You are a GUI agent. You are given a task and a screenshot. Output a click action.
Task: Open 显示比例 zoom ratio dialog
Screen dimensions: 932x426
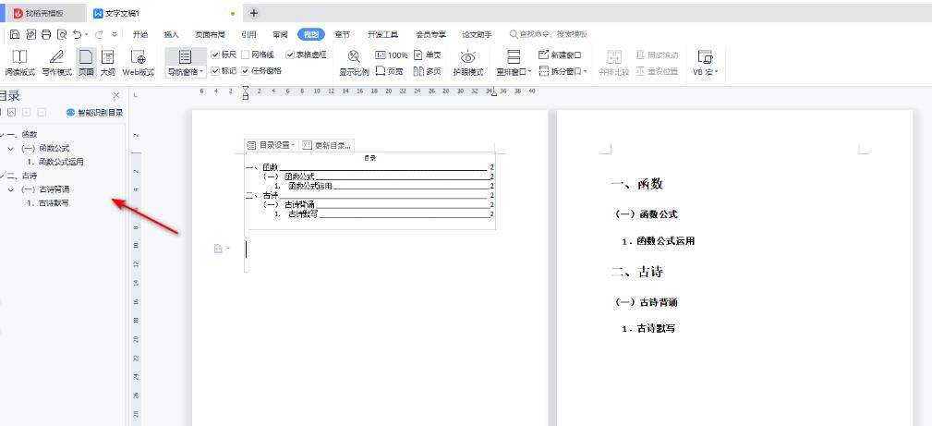point(355,63)
